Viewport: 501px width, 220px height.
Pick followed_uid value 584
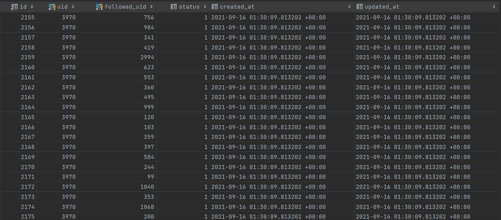click(149, 157)
